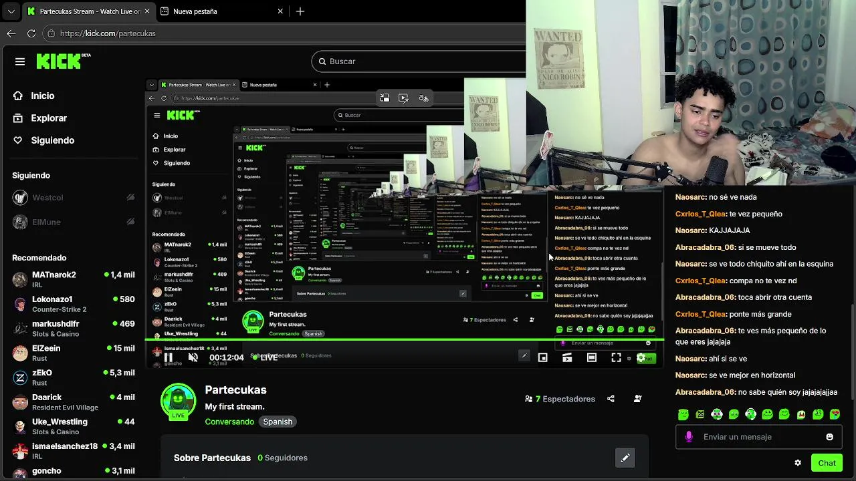Click the Conversando category link
This screenshot has width=856, height=481.
229,422
